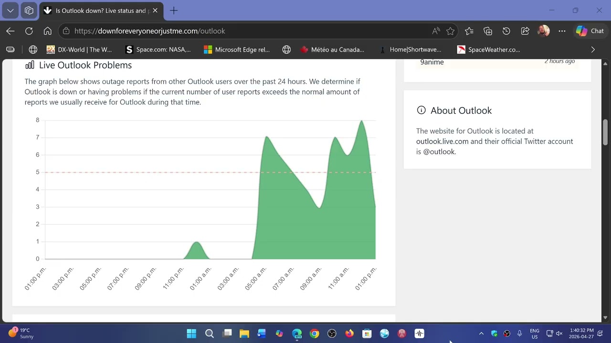Open the browser home page
Image resolution: width=611 pixels, height=343 pixels.
tap(48, 31)
